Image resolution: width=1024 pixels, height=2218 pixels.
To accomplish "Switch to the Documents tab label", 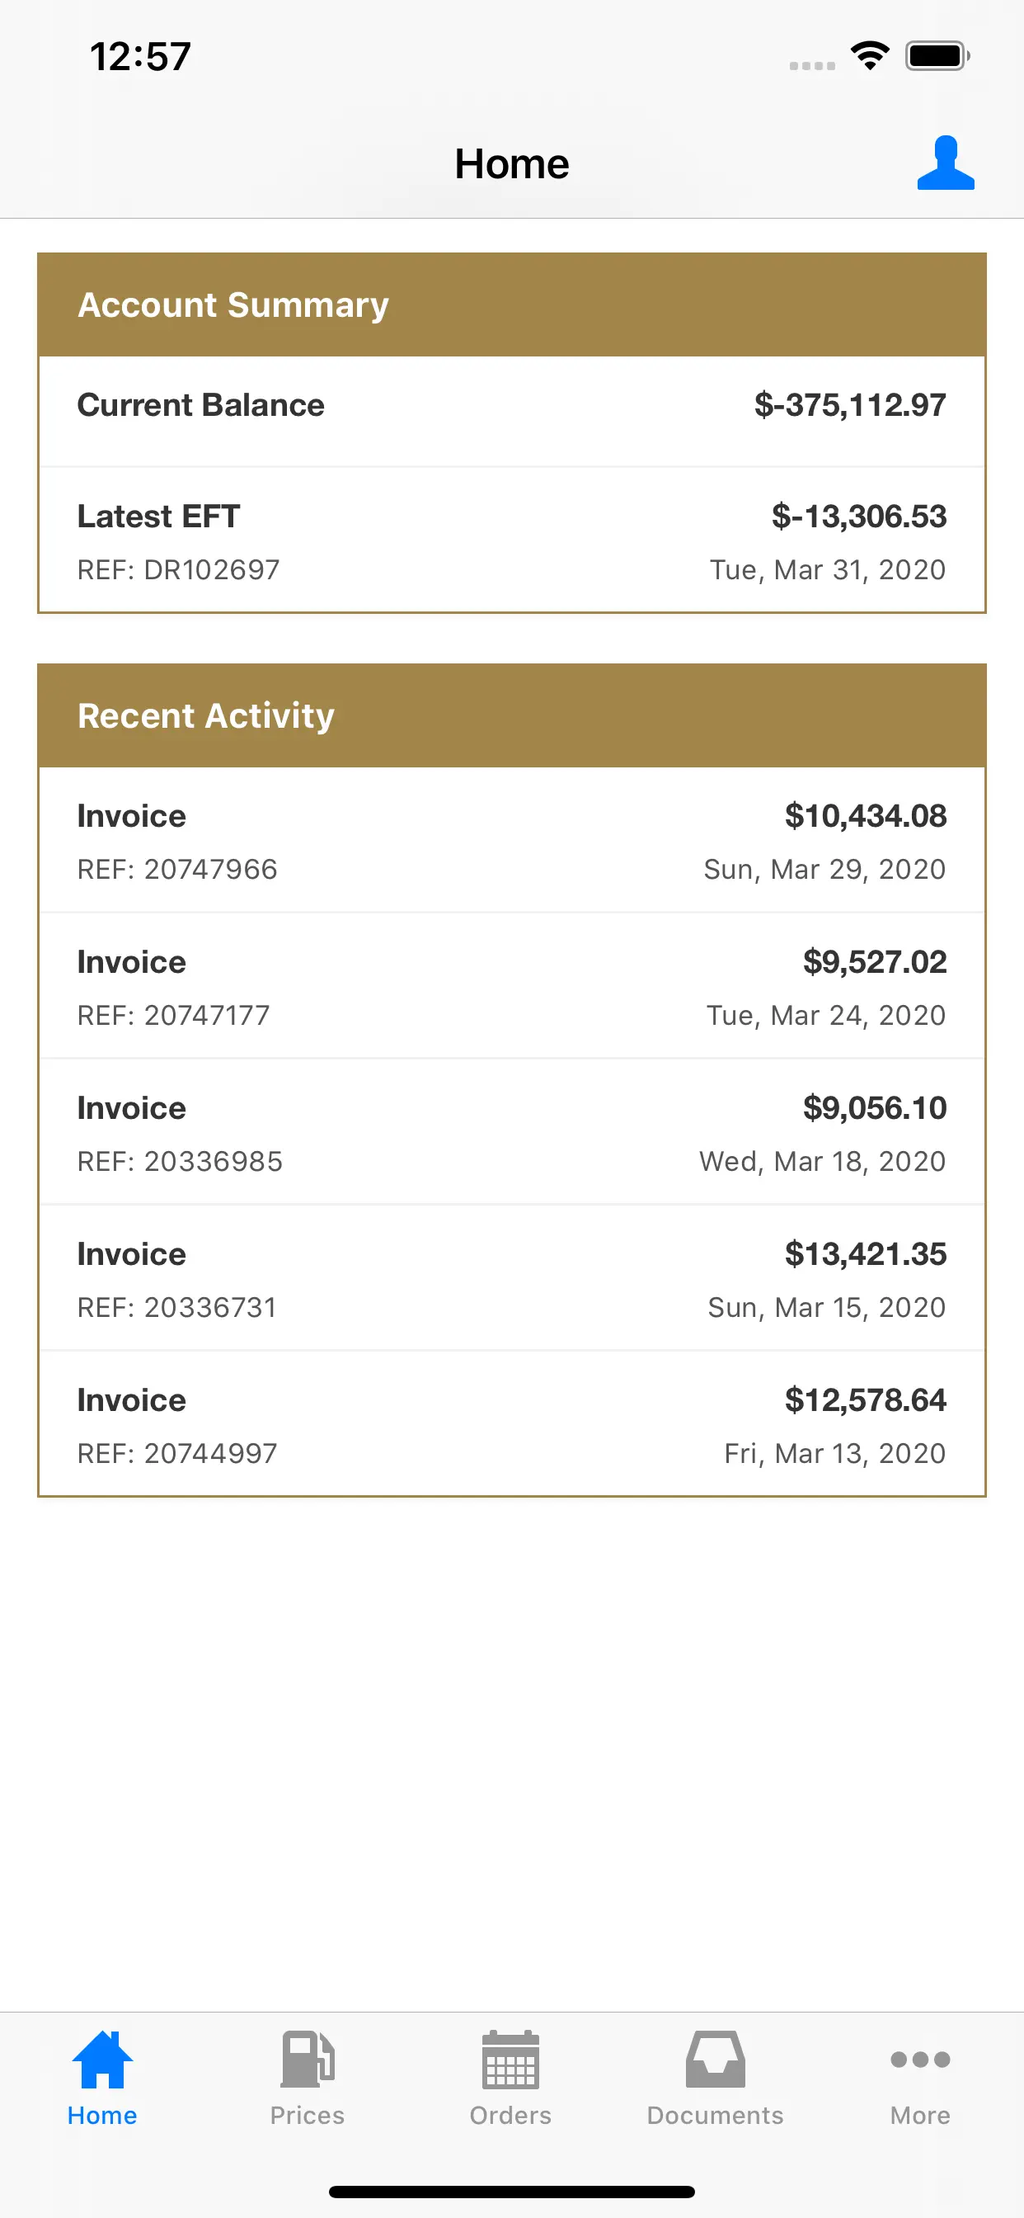I will pyautogui.click(x=715, y=2116).
